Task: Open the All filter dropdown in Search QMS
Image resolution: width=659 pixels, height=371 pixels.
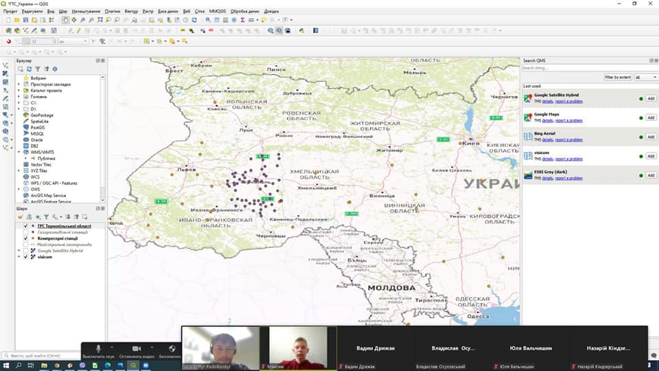Action: coord(646,78)
